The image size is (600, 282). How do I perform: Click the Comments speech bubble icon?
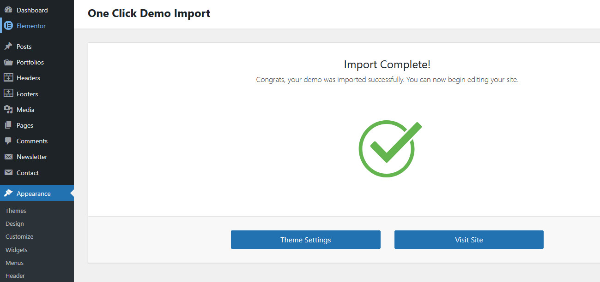tap(8, 141)
